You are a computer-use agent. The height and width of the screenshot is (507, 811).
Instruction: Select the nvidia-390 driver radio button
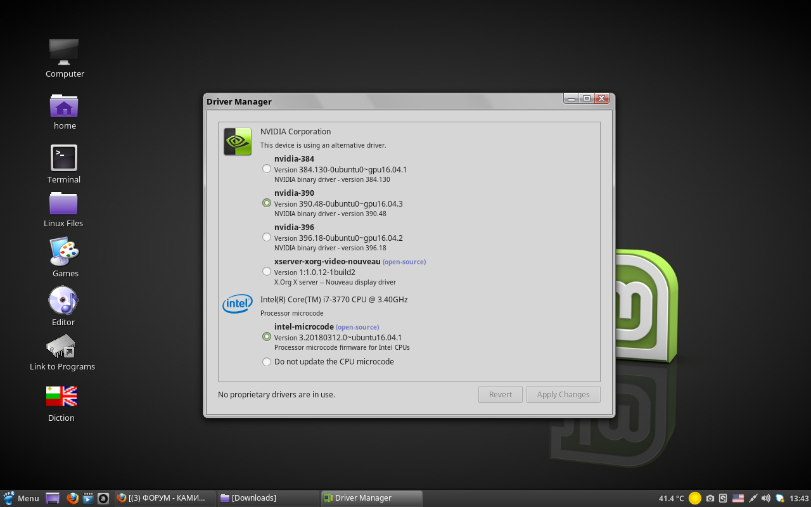pos(267,203)
